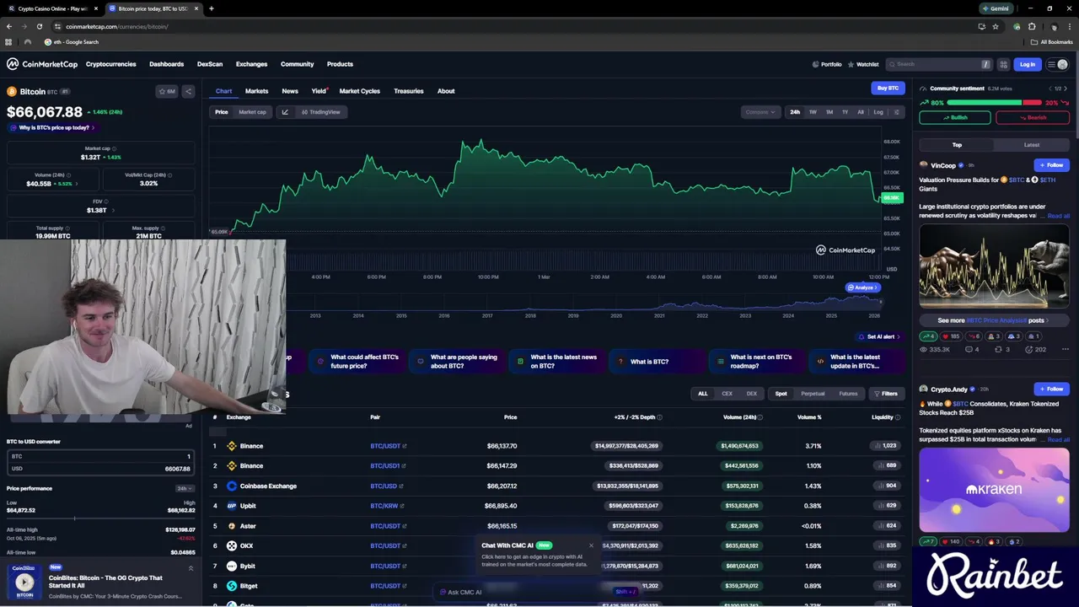Toggle chart to Price view

coord(221,112)
